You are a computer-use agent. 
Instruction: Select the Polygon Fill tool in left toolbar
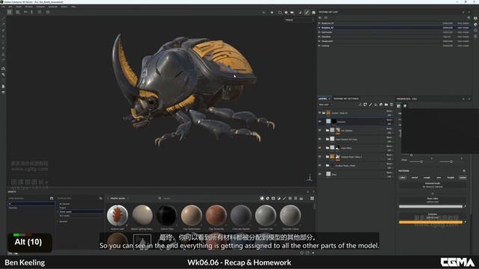click(3, 37)
